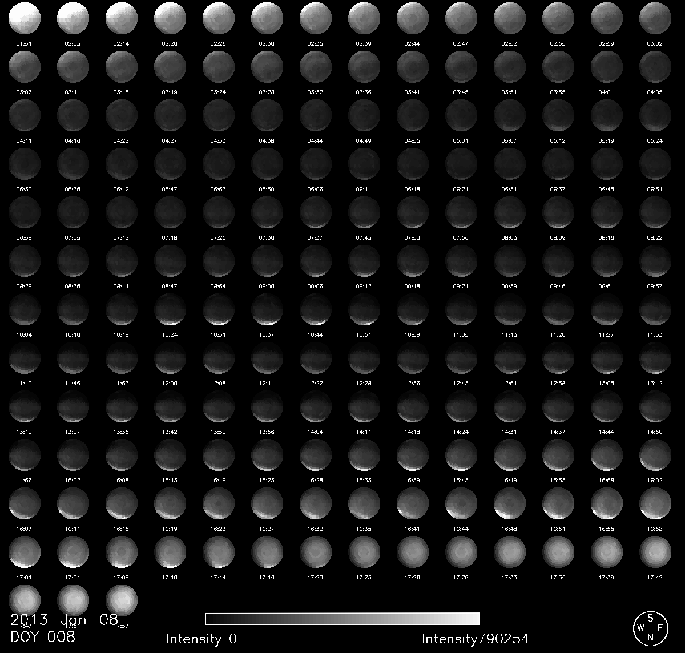Select the 02:30 disk image

(267, 19)
